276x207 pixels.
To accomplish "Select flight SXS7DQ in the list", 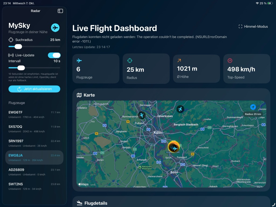I will [34, 129].
